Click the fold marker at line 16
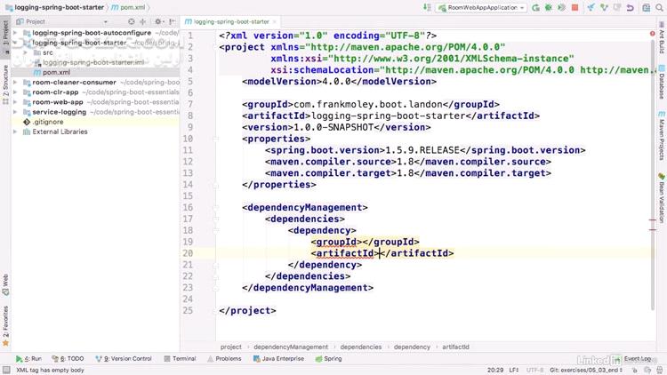The height and width of the screenshot is (375, 667). pos(216,207)
